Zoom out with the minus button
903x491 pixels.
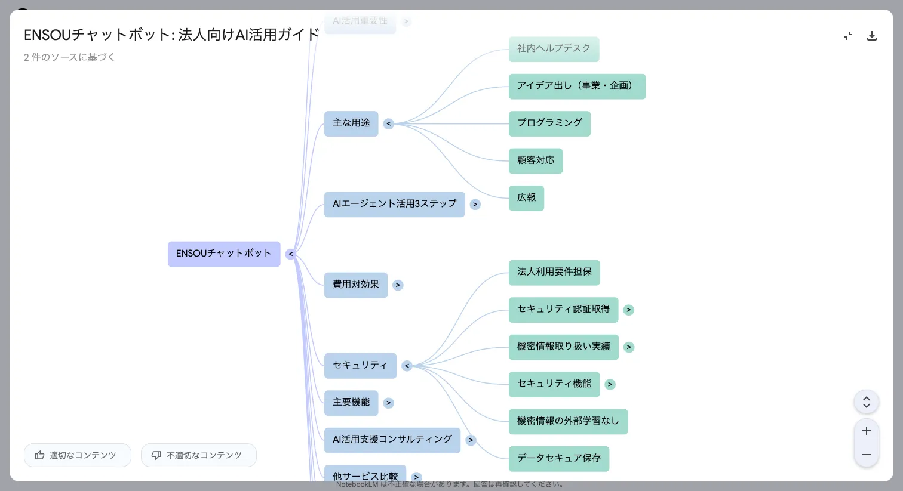[x=867, y=455]
